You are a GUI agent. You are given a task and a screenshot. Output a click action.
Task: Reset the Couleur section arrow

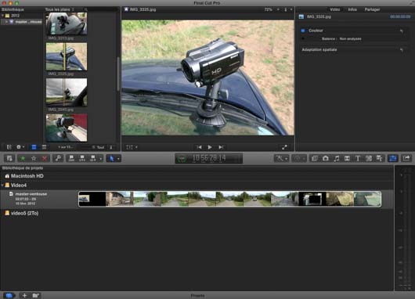tap(402, 31)
